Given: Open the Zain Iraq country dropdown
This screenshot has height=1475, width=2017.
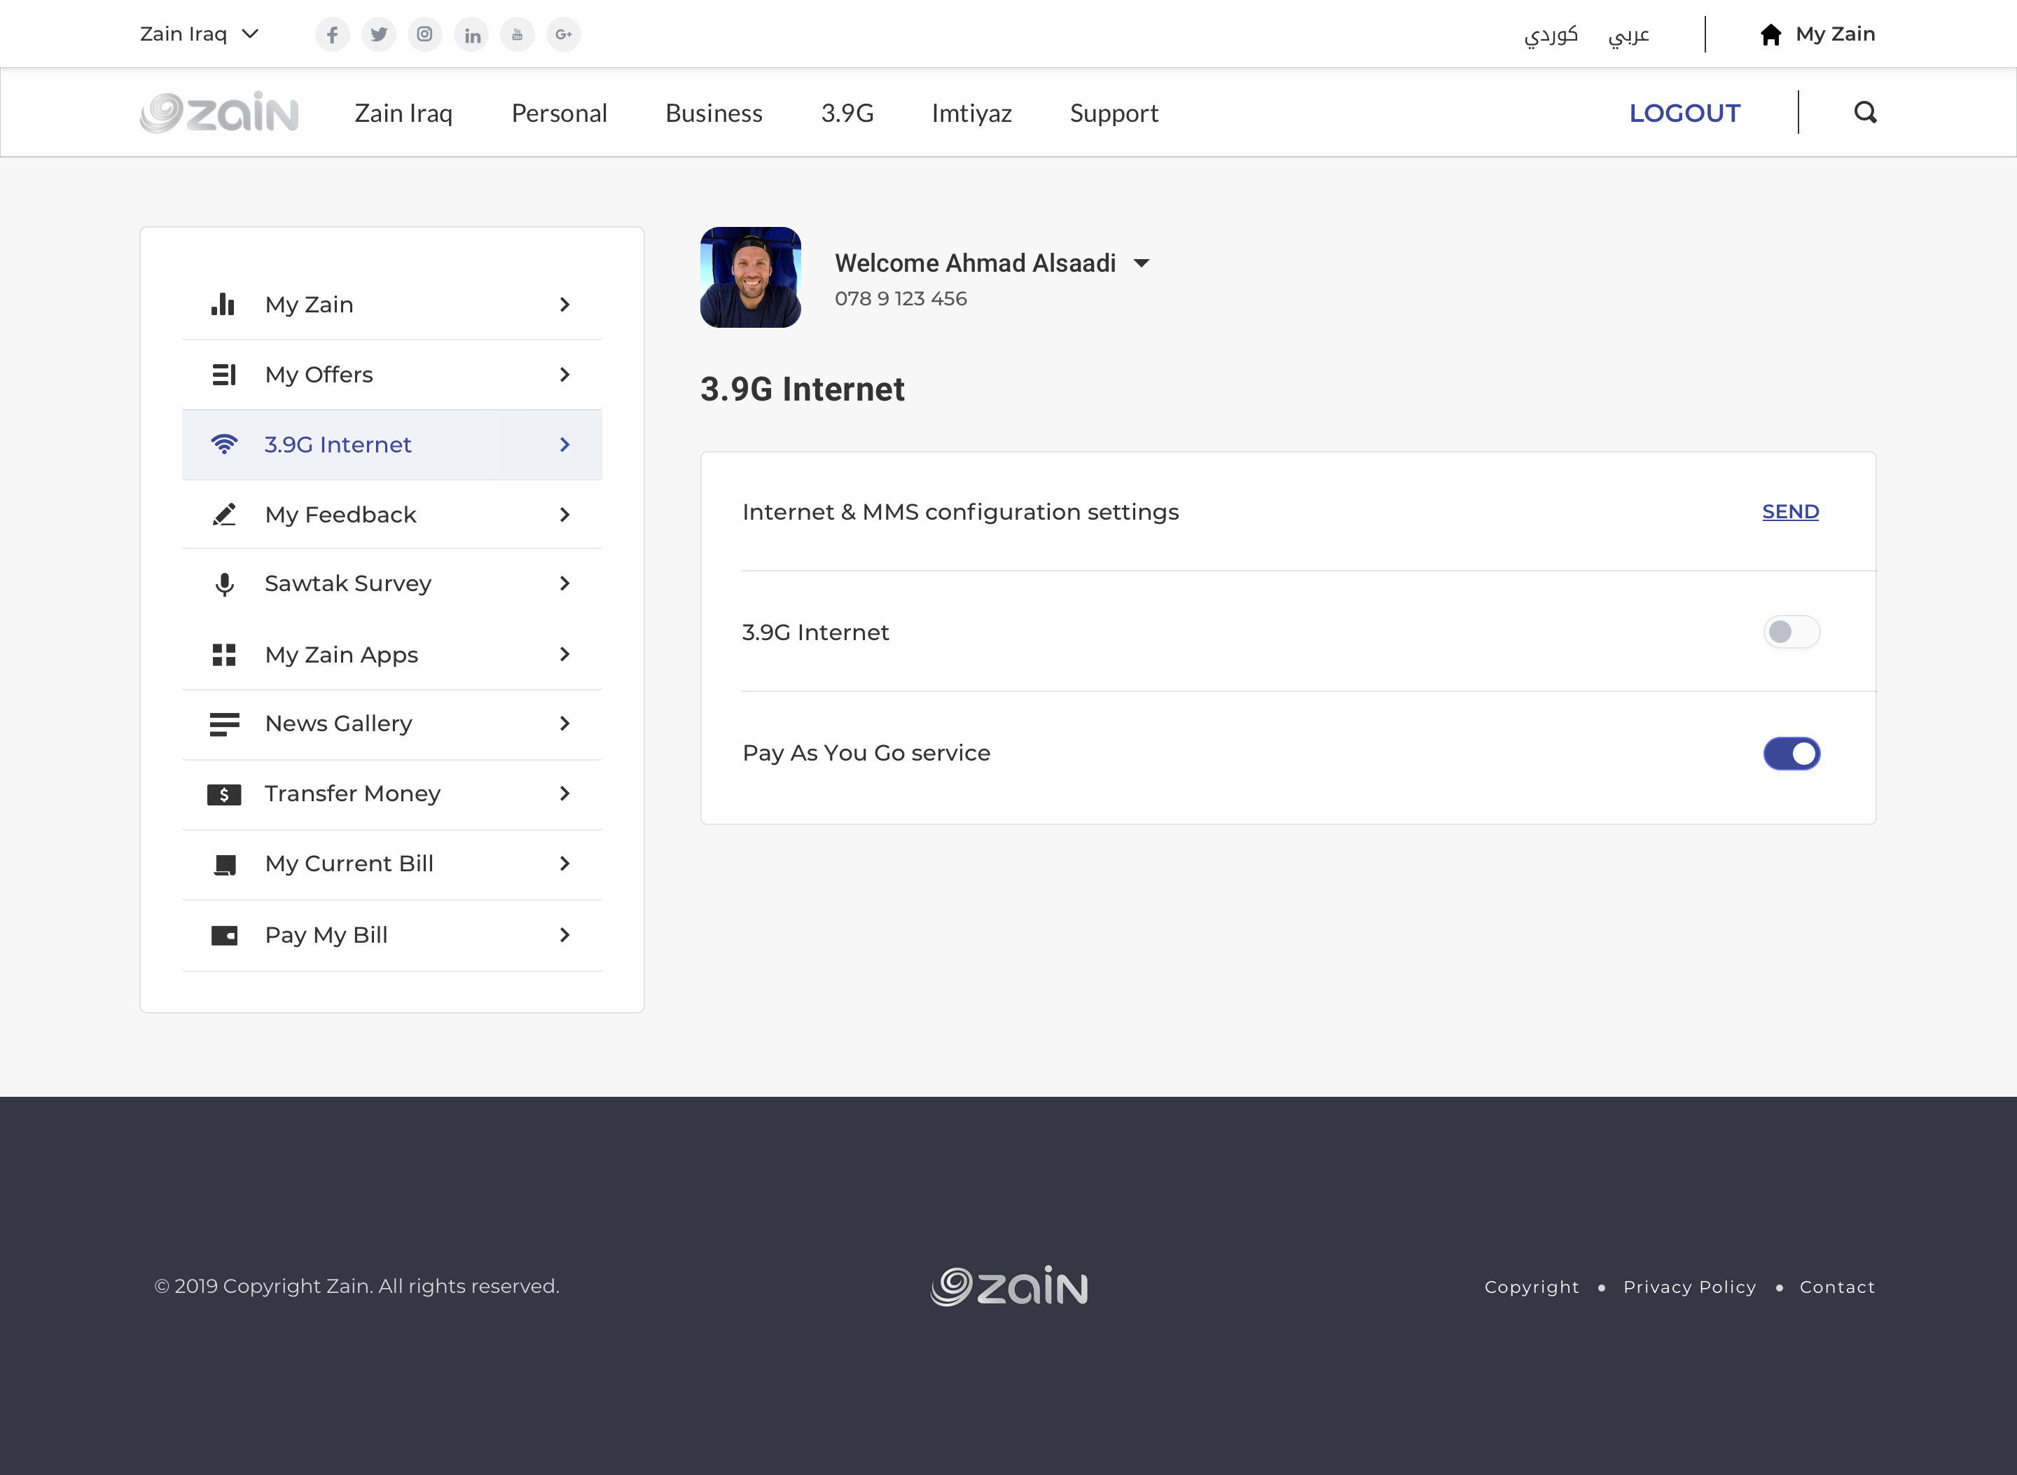Looking at the screenshot, I should [200, 34].
